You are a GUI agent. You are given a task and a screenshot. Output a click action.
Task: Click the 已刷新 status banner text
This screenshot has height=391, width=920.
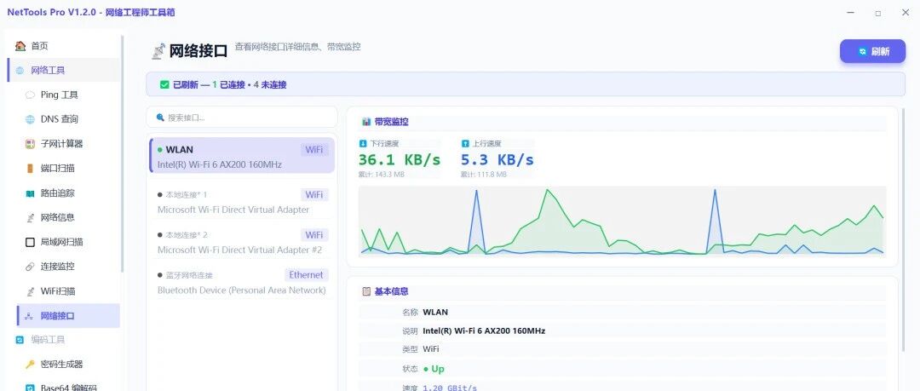(x=229, y=85)
